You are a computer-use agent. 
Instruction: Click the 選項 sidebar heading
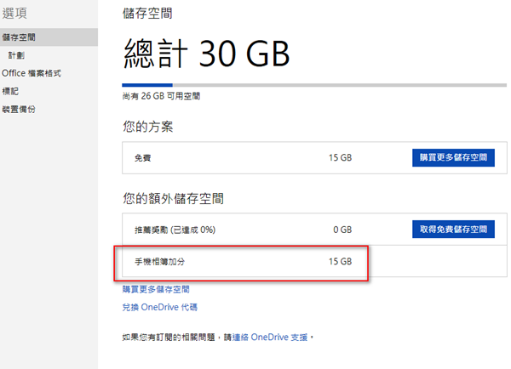[16, 14]
